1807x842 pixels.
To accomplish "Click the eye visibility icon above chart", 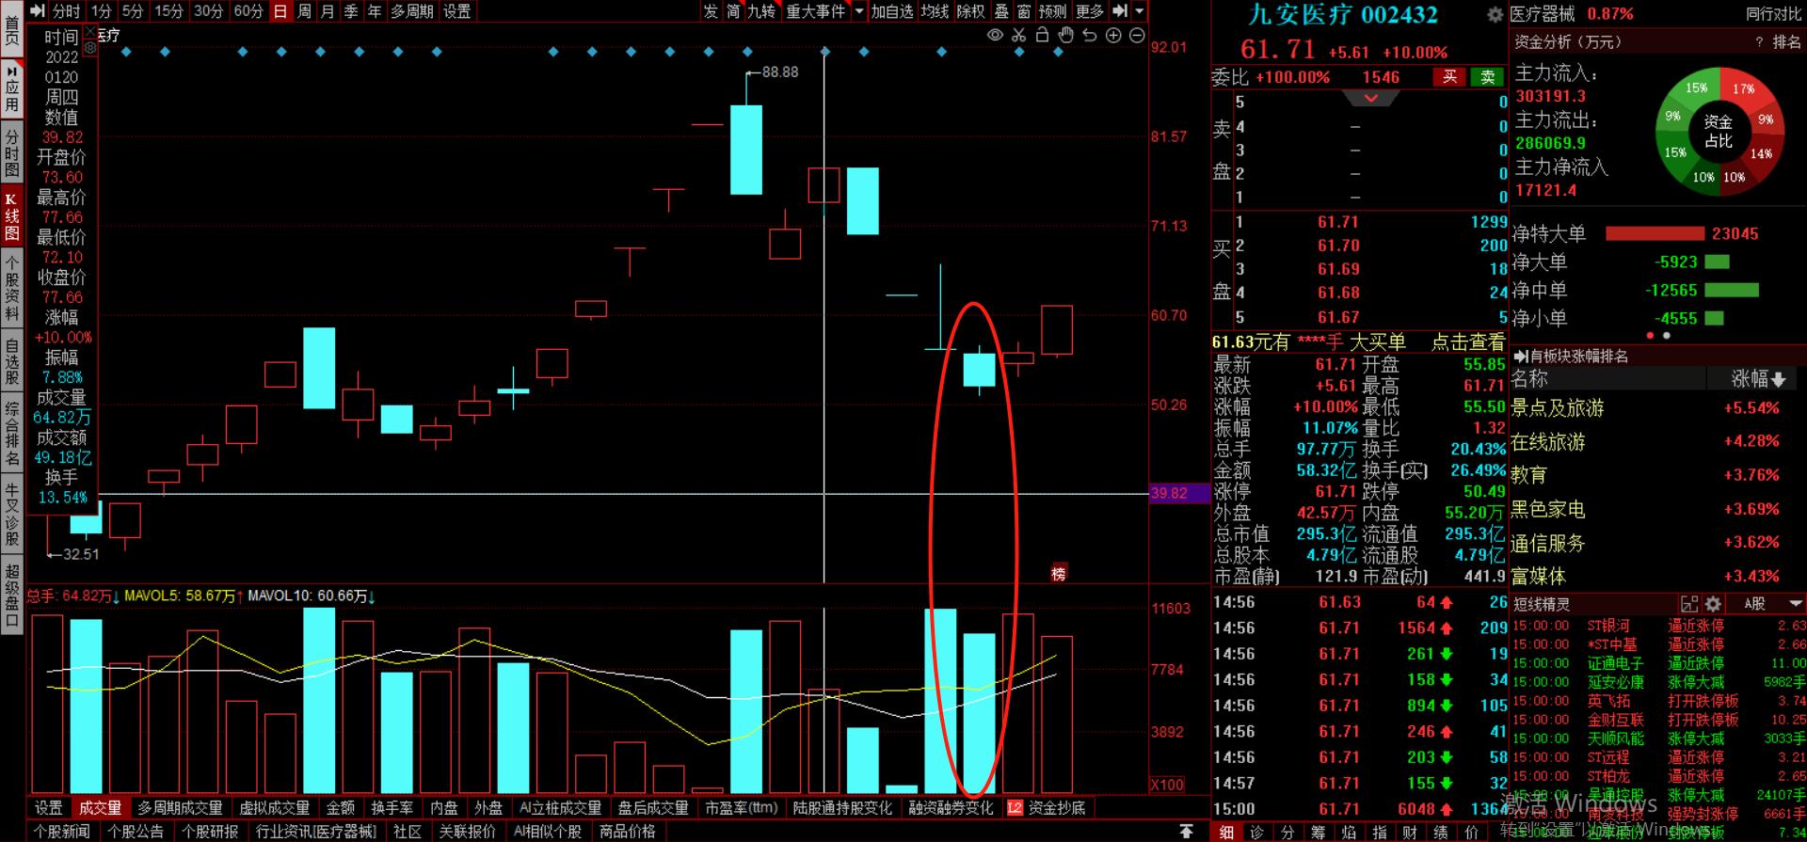I will pyautogui.click(x=995, y=36).
